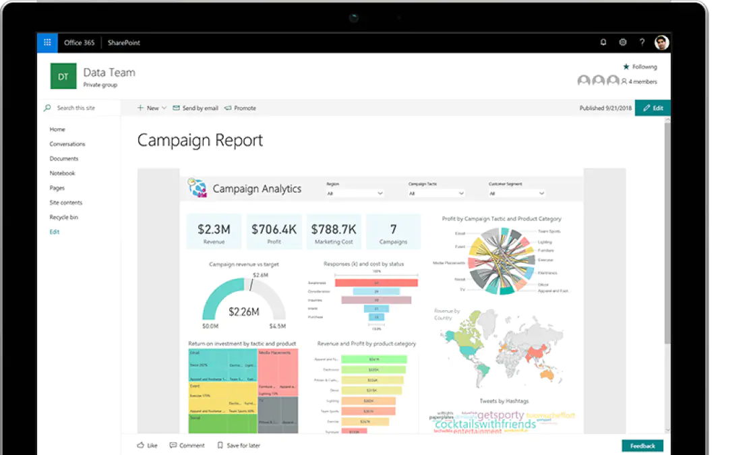Toggle the Following star for this site
The width and height of the screenshot is (751, 455).
click(626, 67)
